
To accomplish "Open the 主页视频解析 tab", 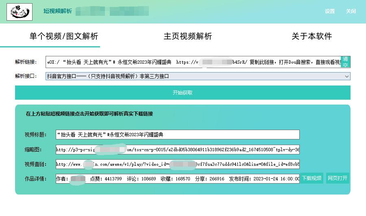I will pos(188,36).
